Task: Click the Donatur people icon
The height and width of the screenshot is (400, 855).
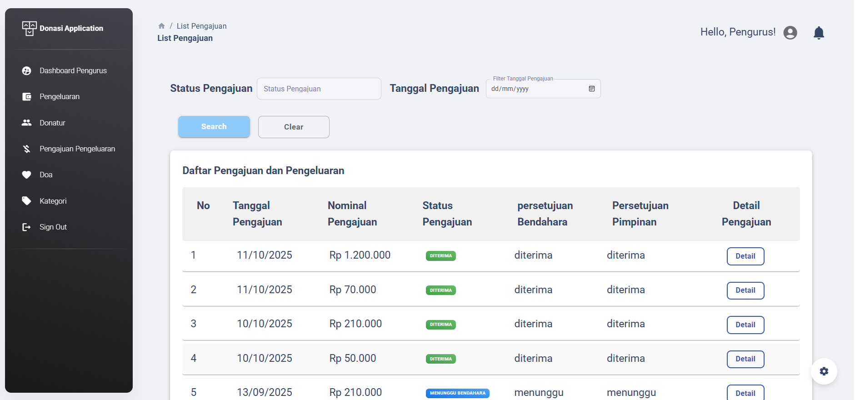Action: 27,123
